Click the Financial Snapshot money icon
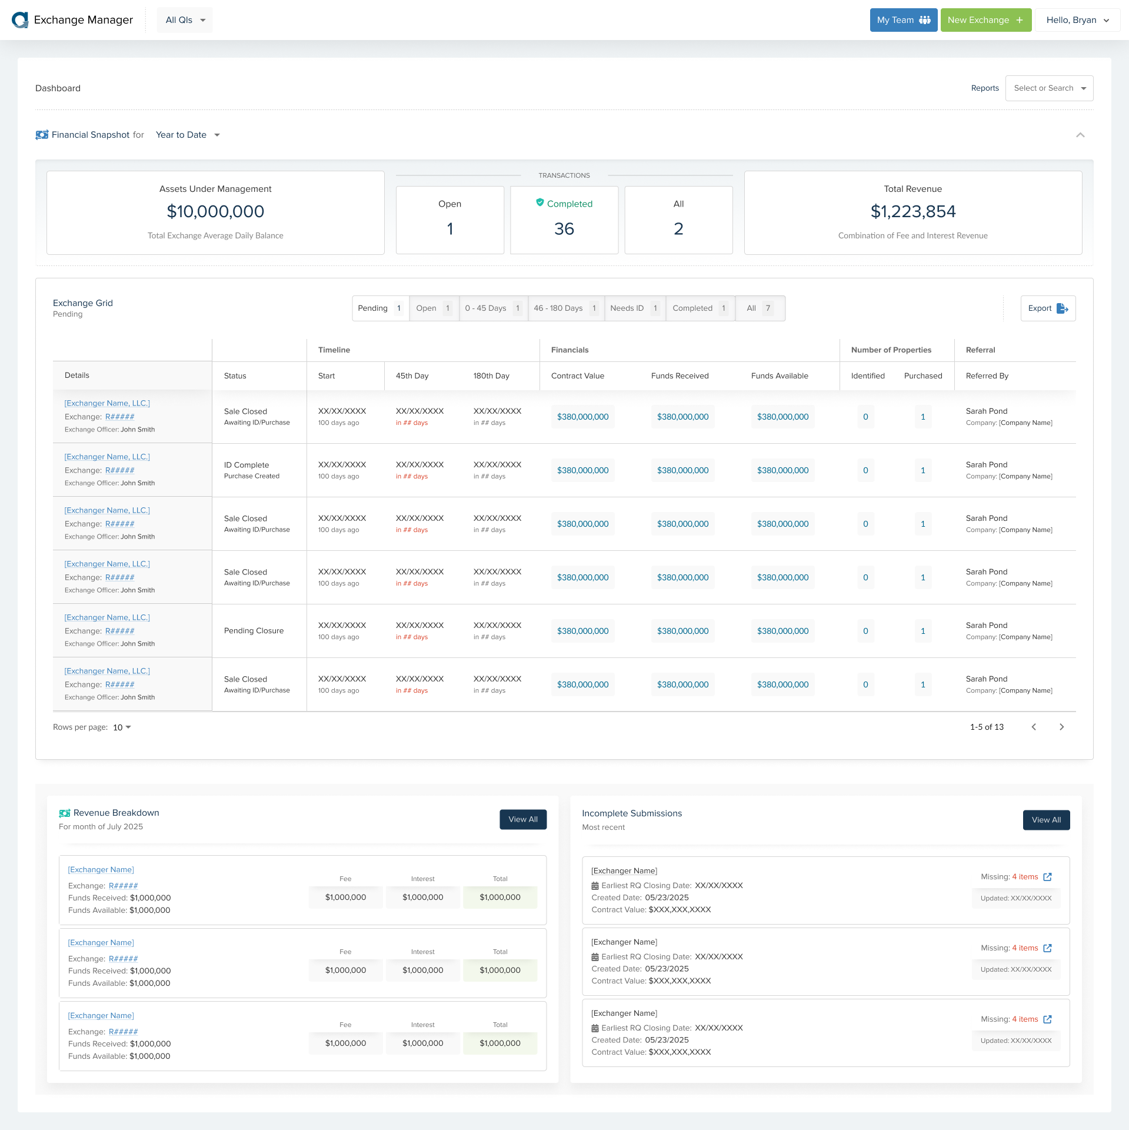1129x1130 pixels. [42, 134]
